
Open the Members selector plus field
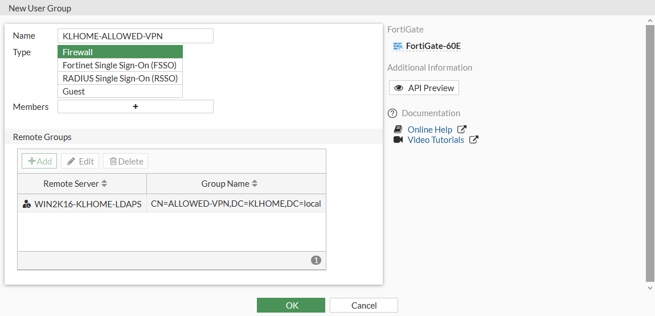pos(136,106)
